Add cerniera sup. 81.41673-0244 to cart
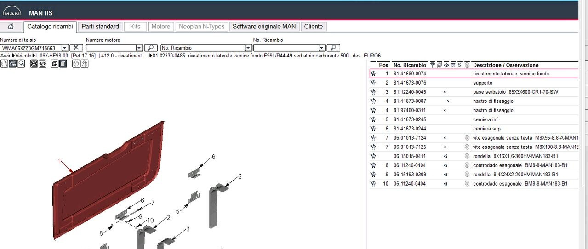 pyautogui.click(x=373, y=129)
